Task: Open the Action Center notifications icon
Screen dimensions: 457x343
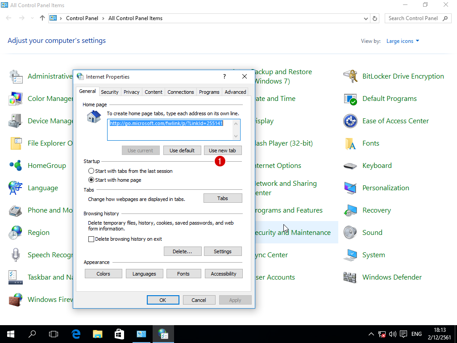Action: (403, 334)
